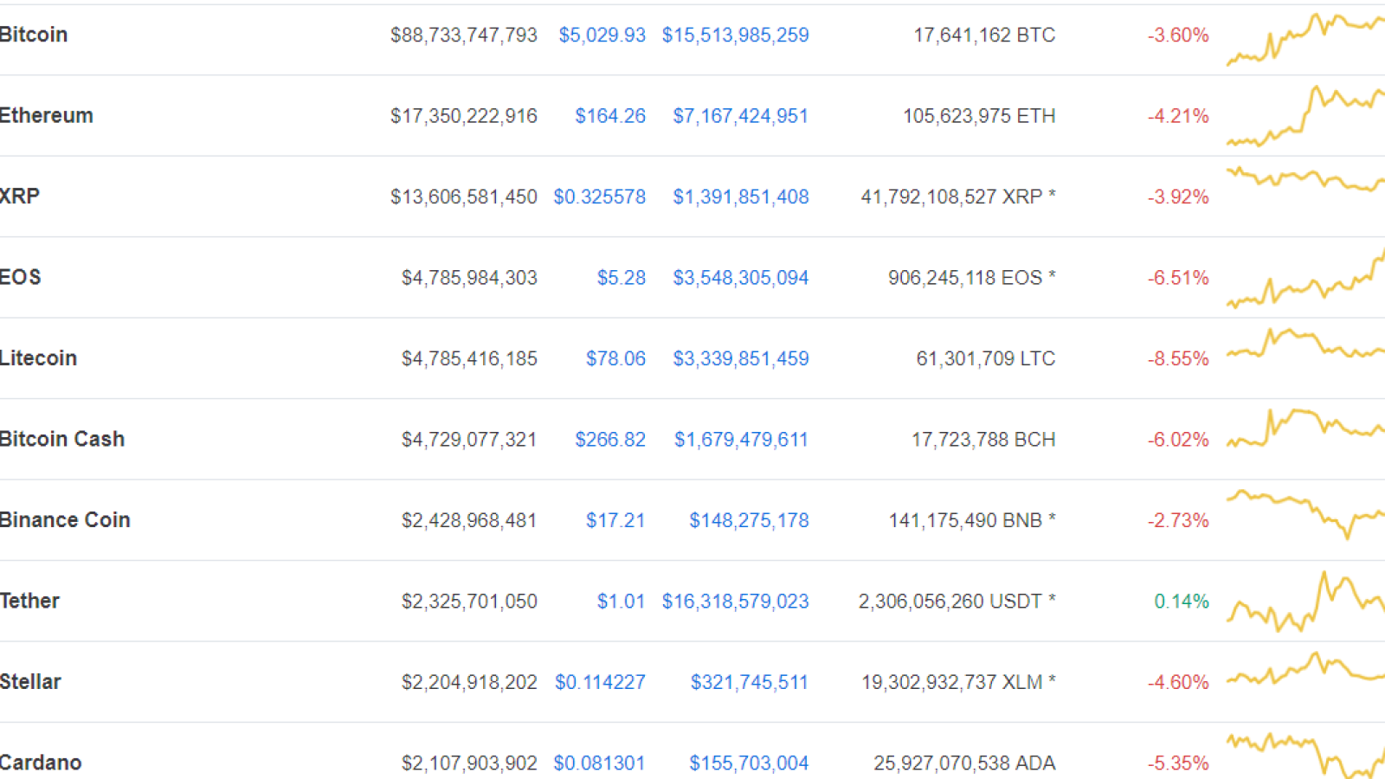The image size is (1385, 779).
Task: Click Tether volume $16,318,579,023
Action: (736, 602)
